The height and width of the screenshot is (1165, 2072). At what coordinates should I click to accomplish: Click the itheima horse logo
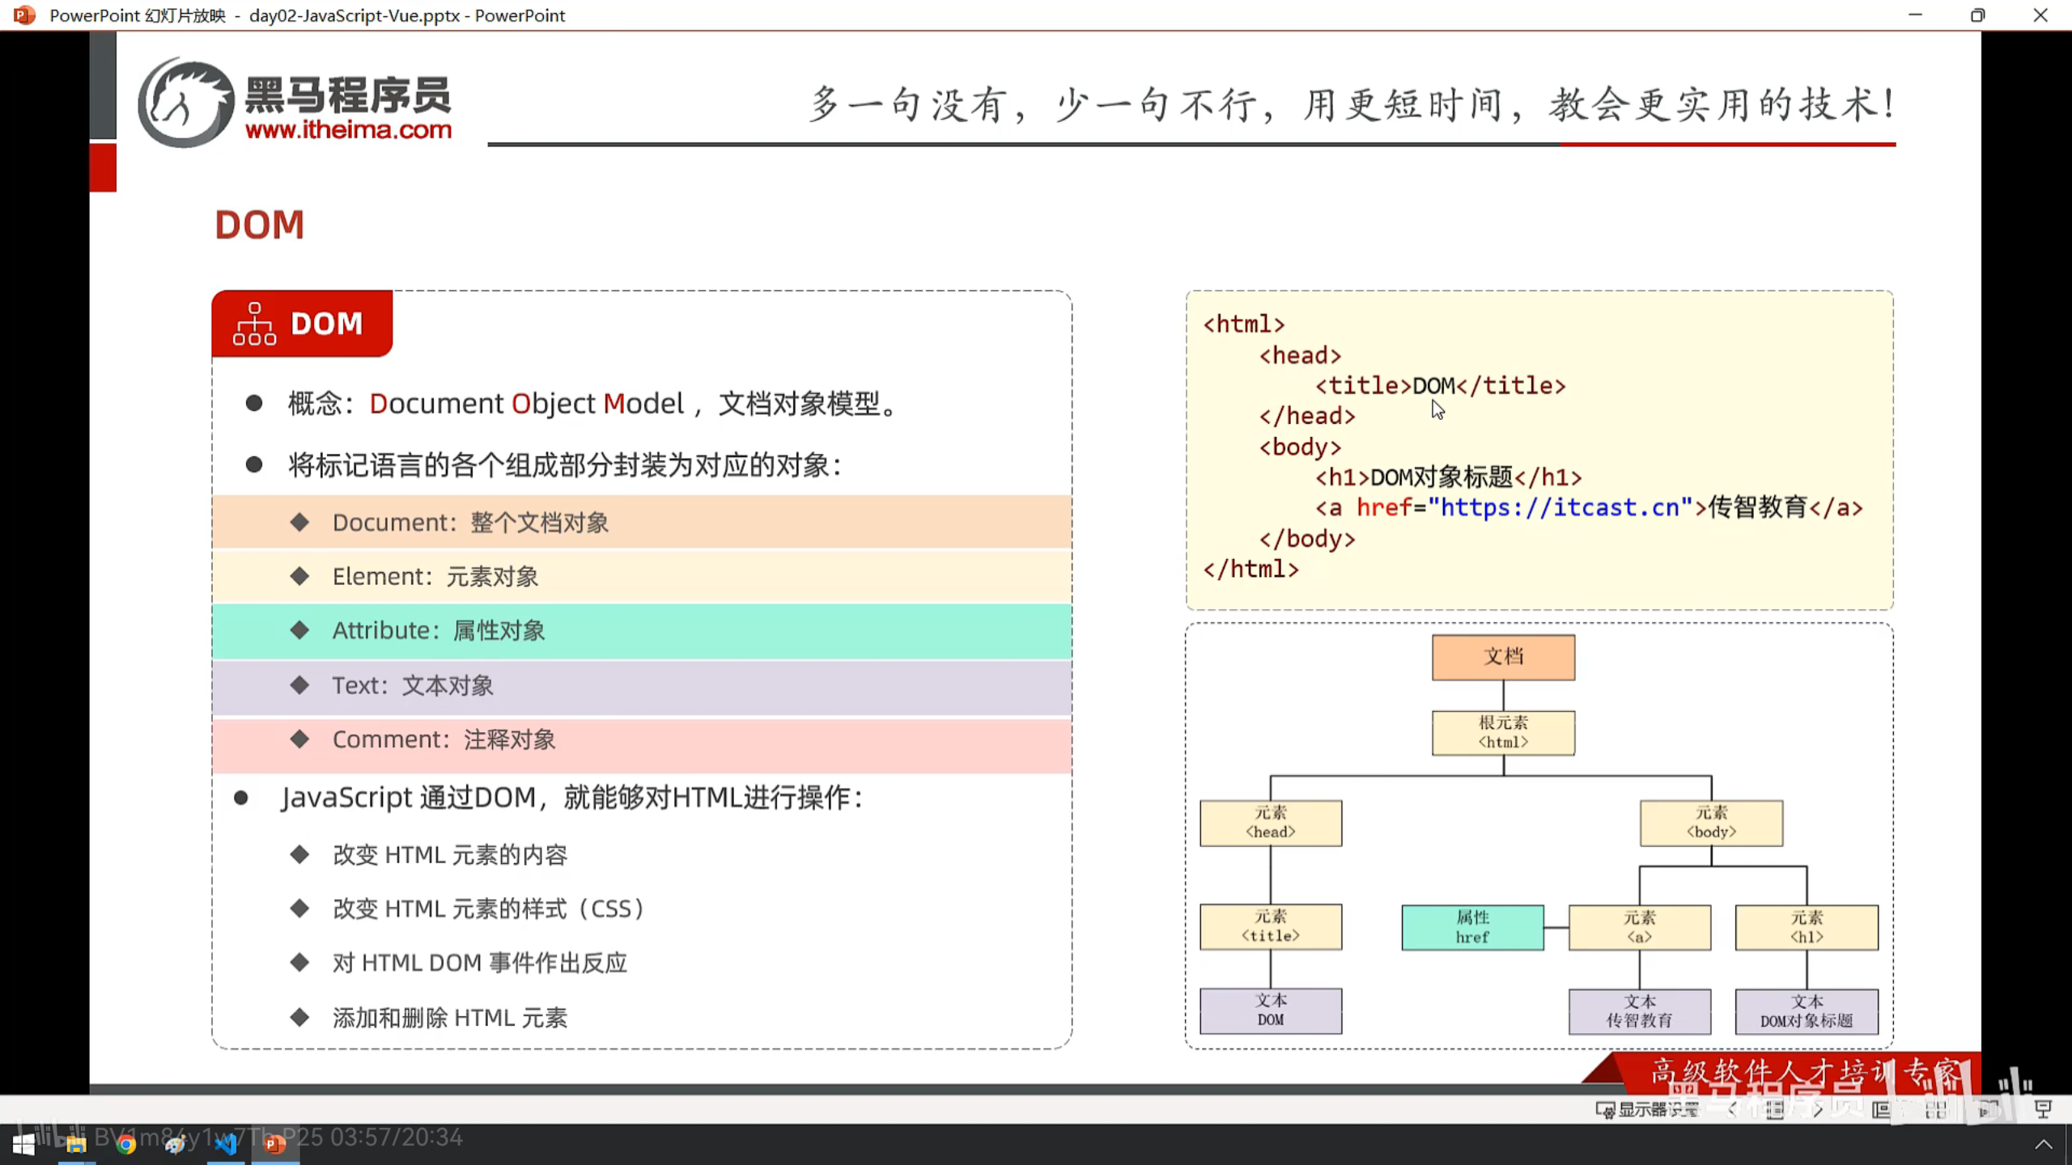186,101
